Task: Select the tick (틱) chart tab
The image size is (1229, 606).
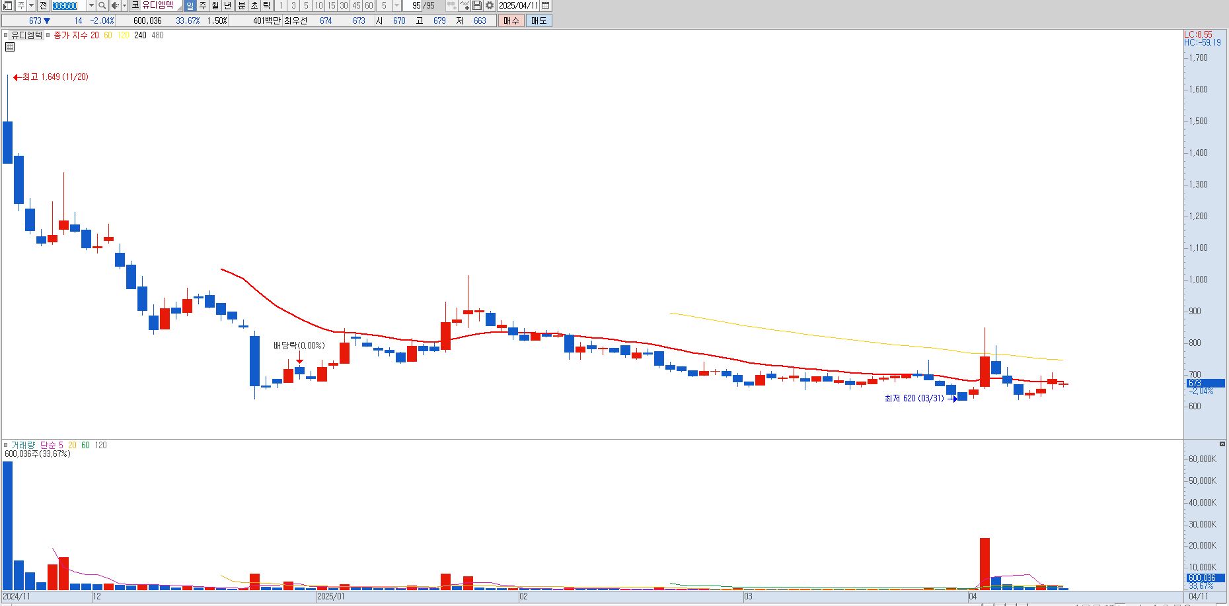Action: (266, 5)
